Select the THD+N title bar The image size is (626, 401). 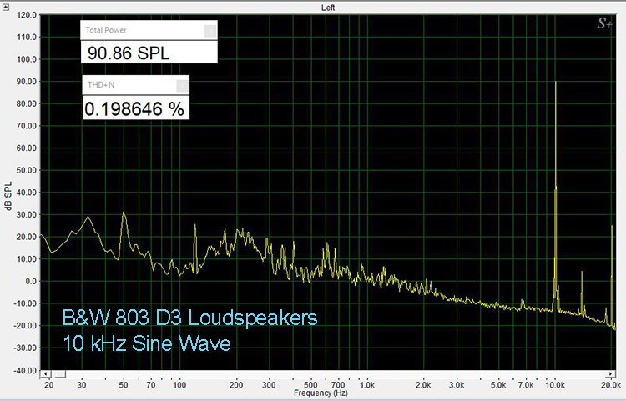(129, 85)
